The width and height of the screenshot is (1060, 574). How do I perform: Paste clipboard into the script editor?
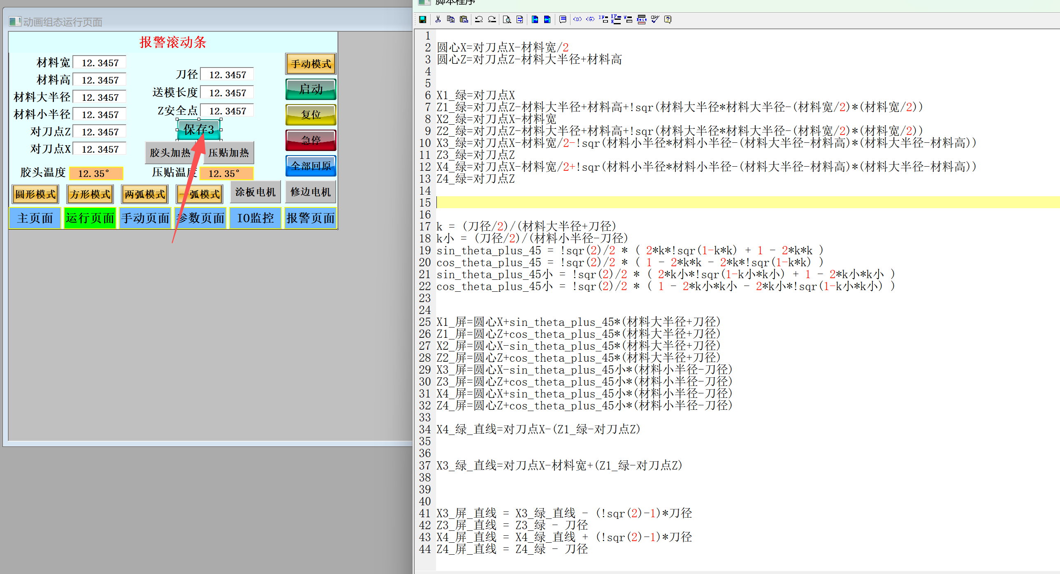tap(464, 19)
